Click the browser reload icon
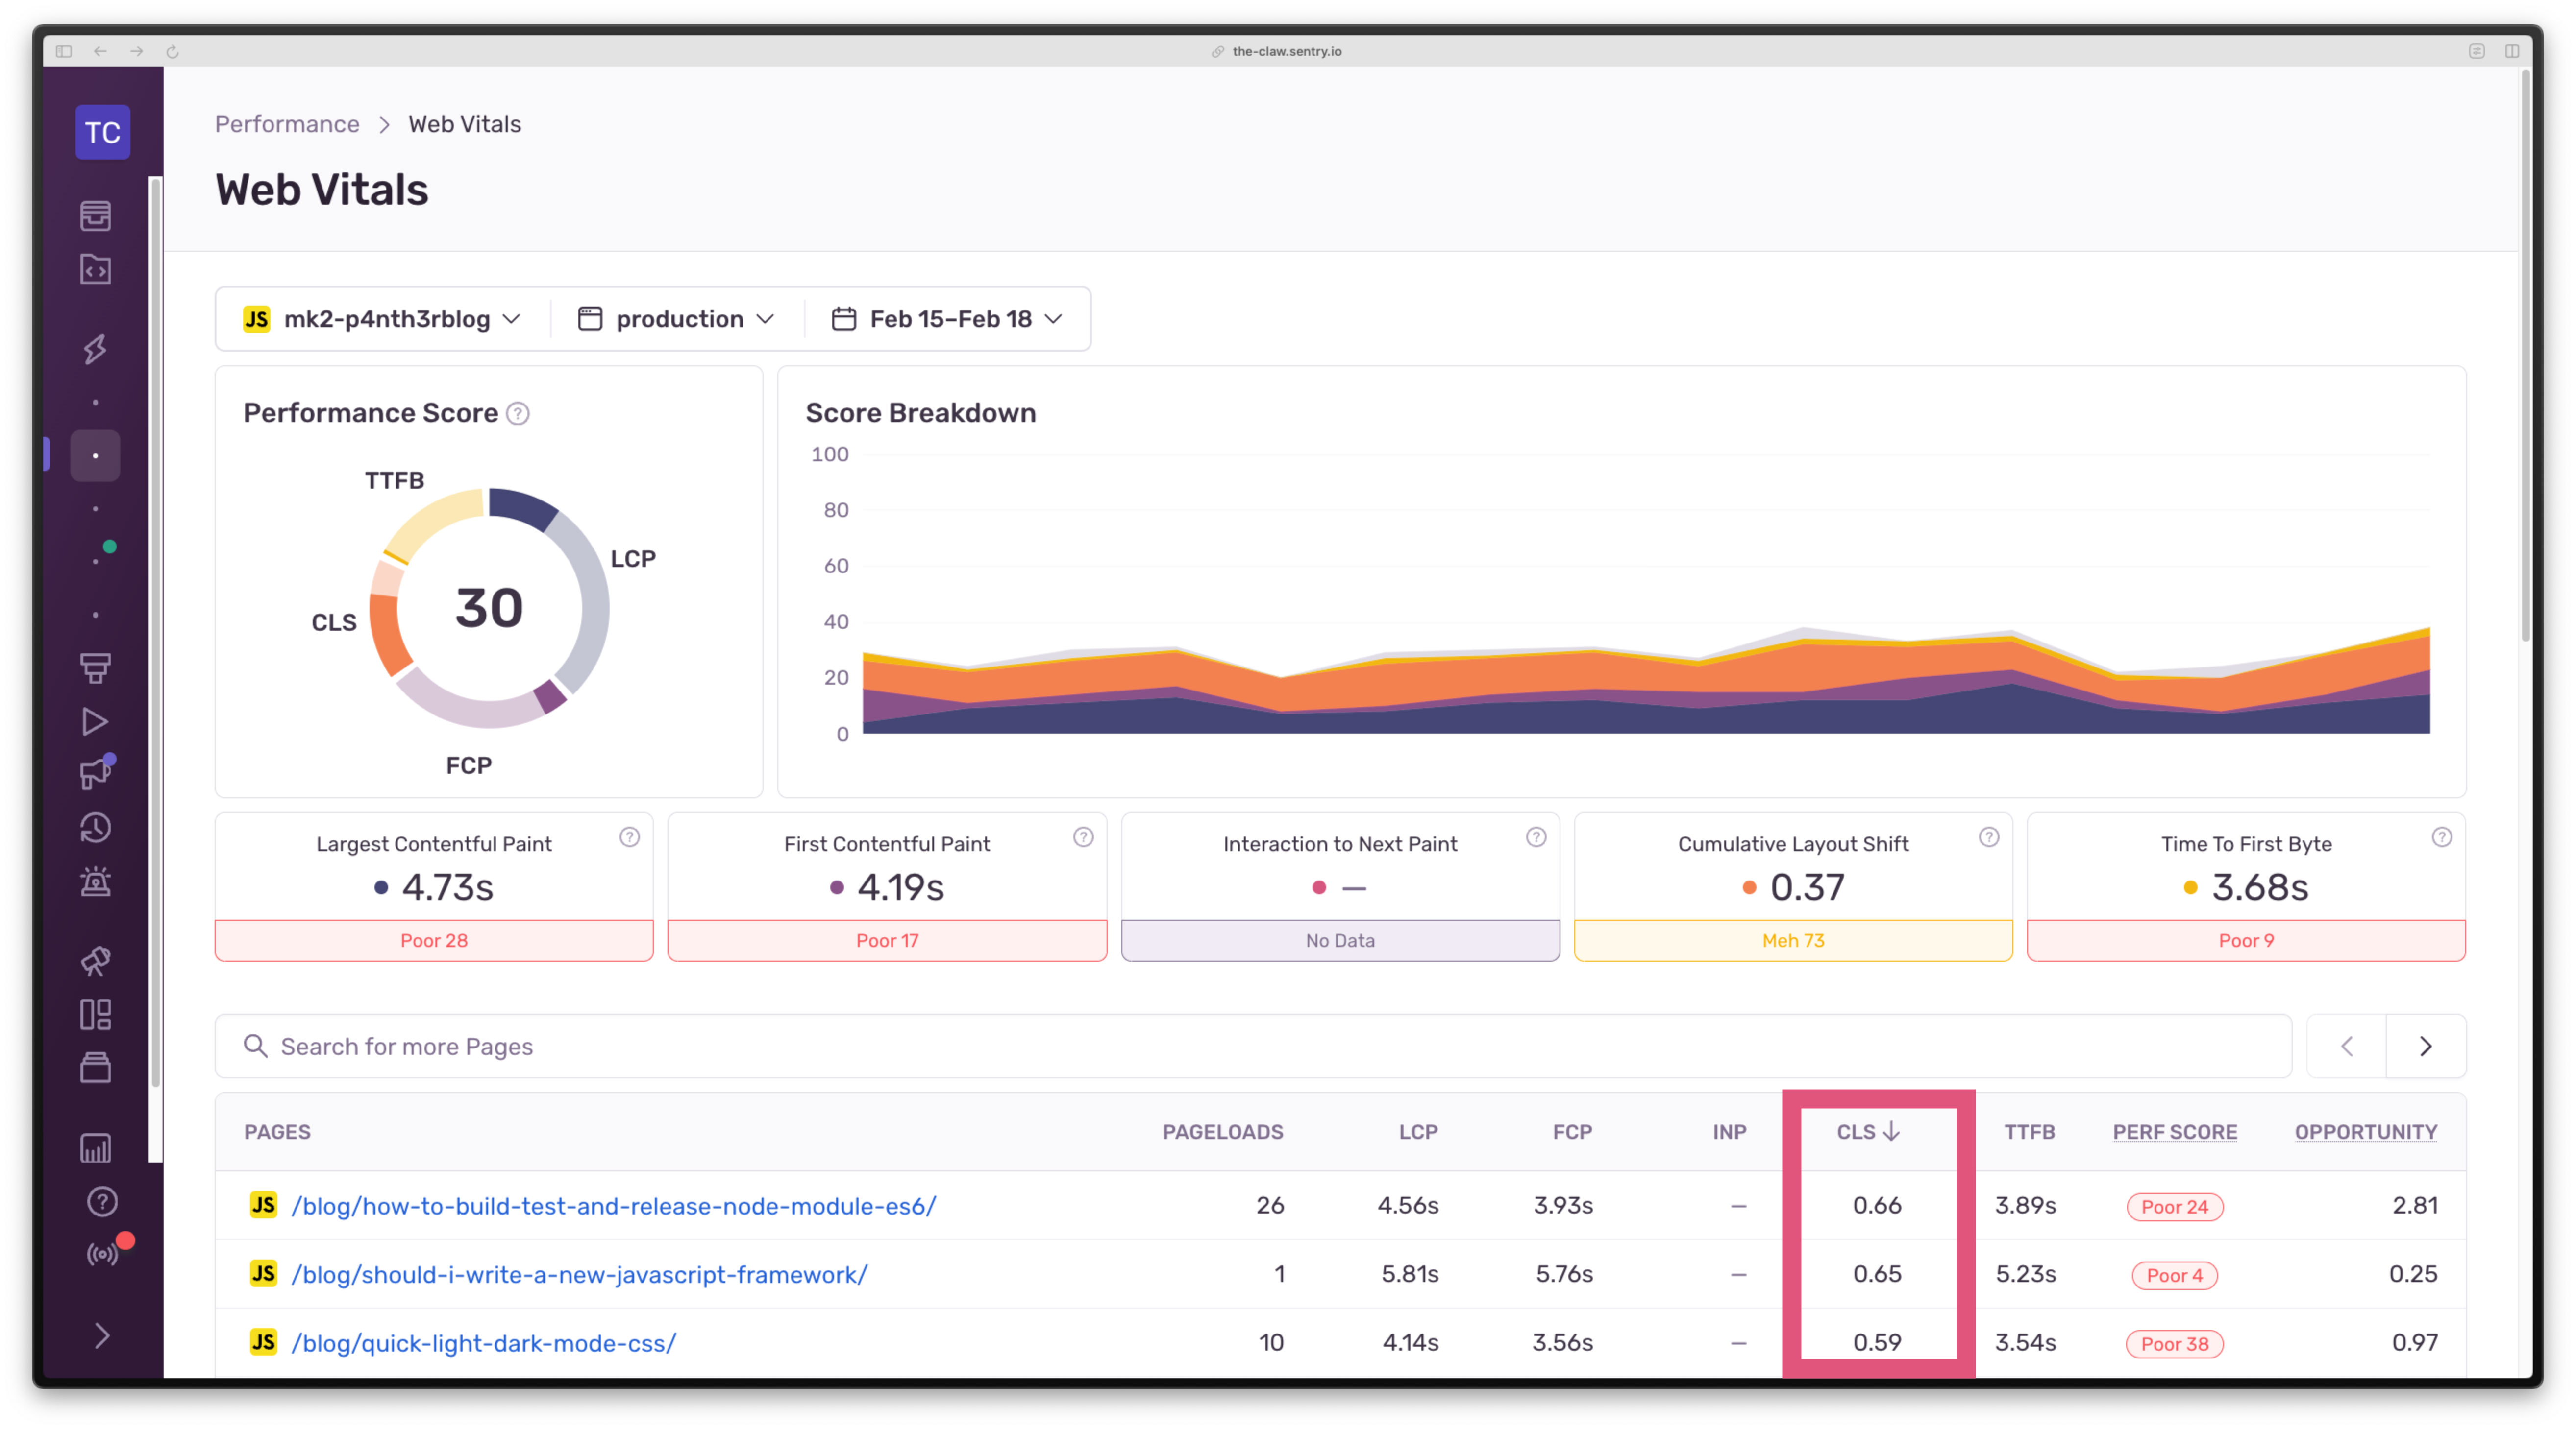This screenshot has width=2576, height=1429. (x=172, y=51)
